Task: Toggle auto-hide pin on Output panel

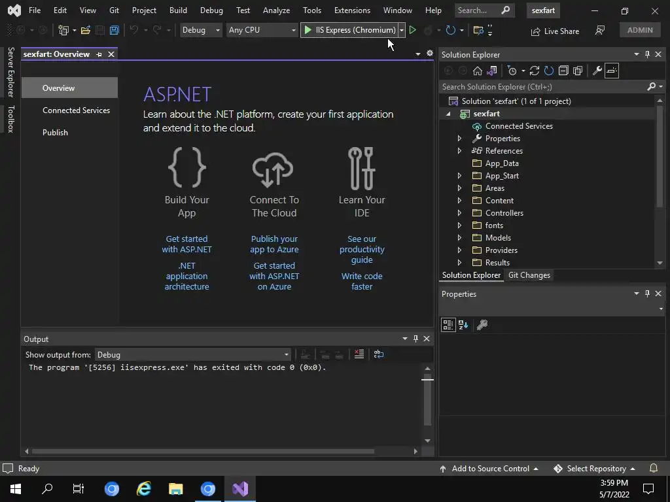Action: tap(415, 339)
